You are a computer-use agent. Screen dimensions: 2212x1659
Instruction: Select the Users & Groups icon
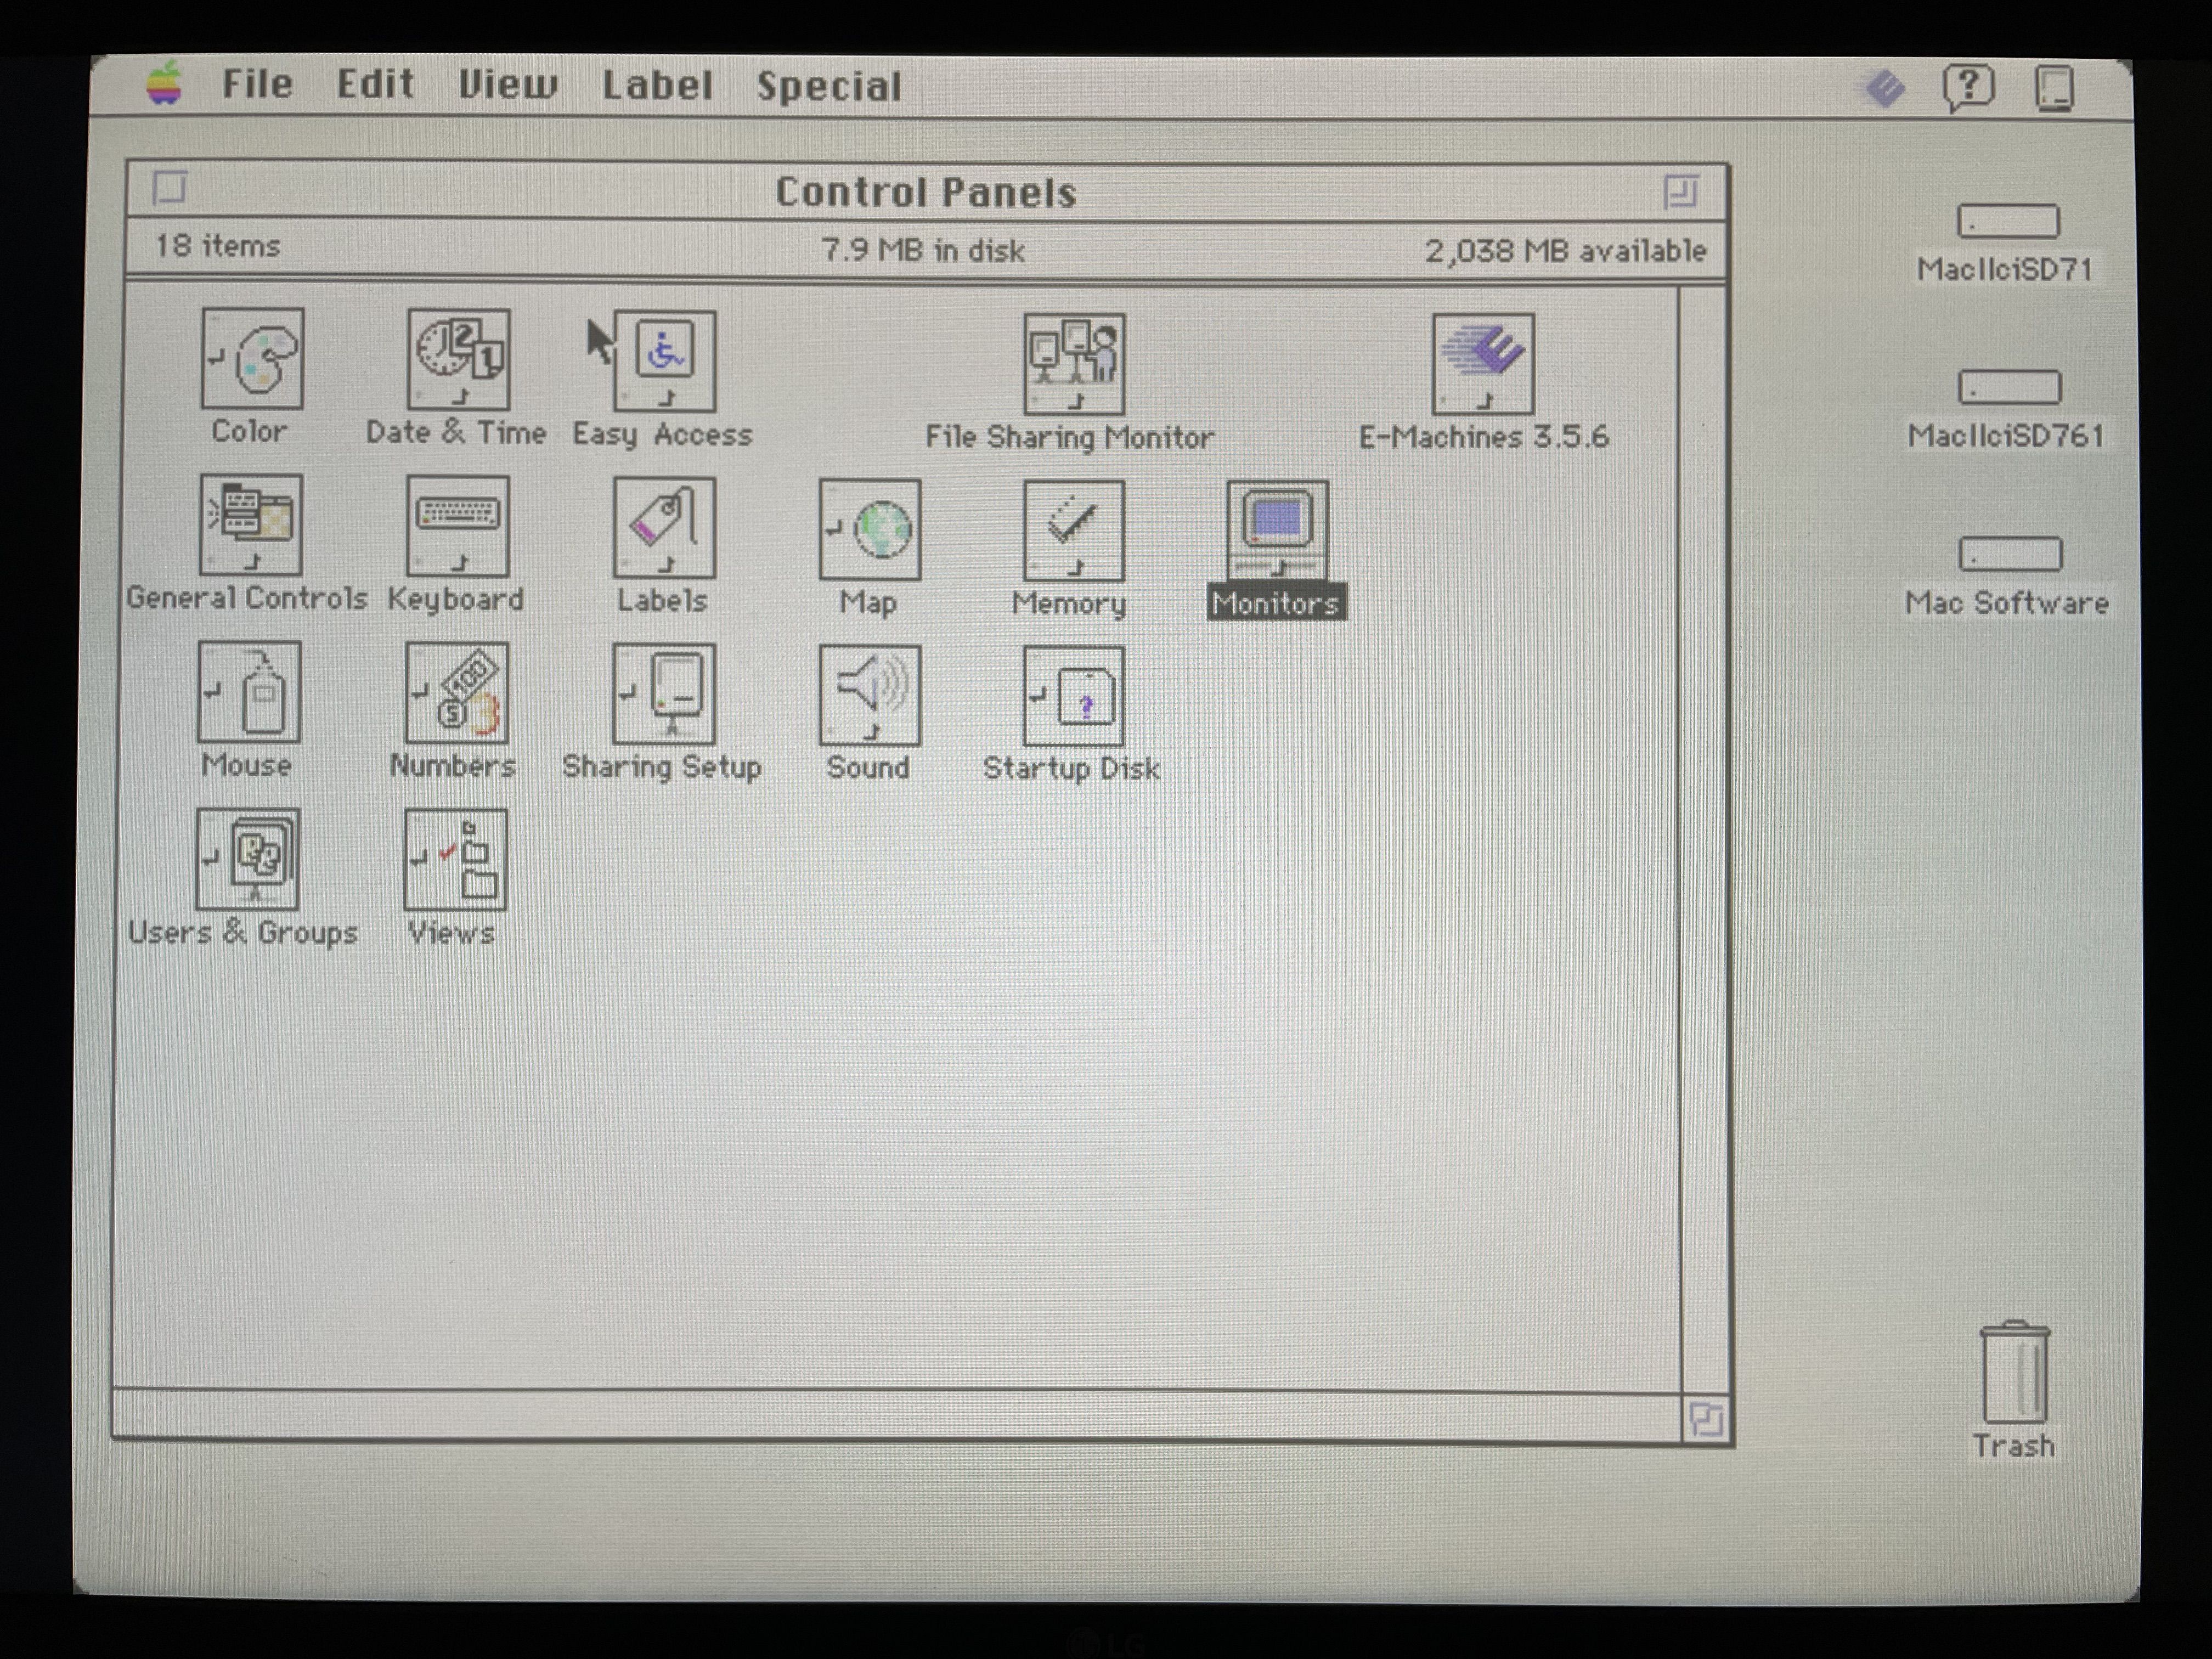click(248, 859)
